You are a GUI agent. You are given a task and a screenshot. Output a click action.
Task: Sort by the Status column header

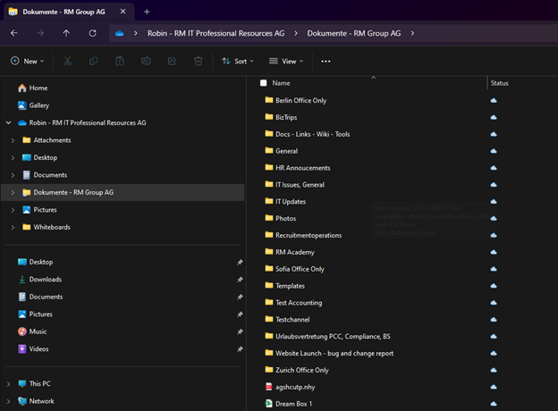coord(500,83)
